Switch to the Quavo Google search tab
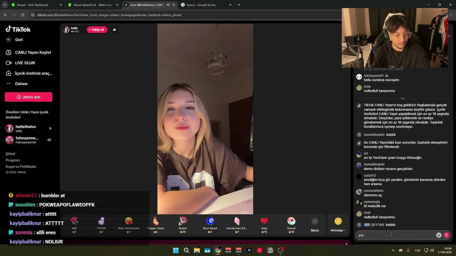The width and height of the screenshot is (456, 256). tap(205, 5)
